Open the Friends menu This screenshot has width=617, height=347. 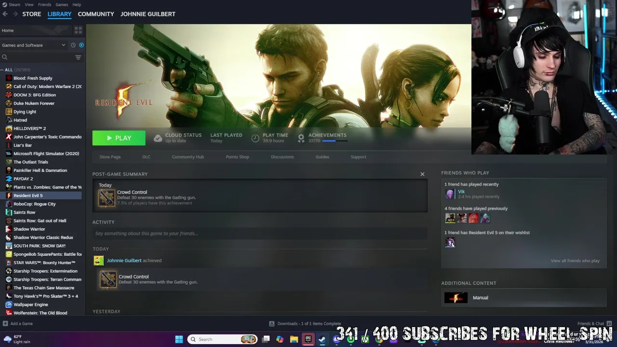coord(44,4)
